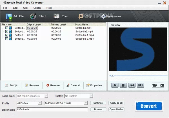Open Preferences from the toolbar
The height and width of the screenshot is (118, 169).
103,16
